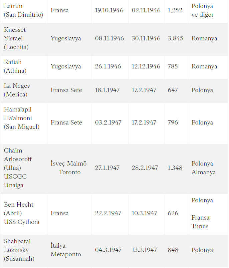Click the "Polonya ve diğer" cell
Screen dimensions: 229x268
click(203, 10)
